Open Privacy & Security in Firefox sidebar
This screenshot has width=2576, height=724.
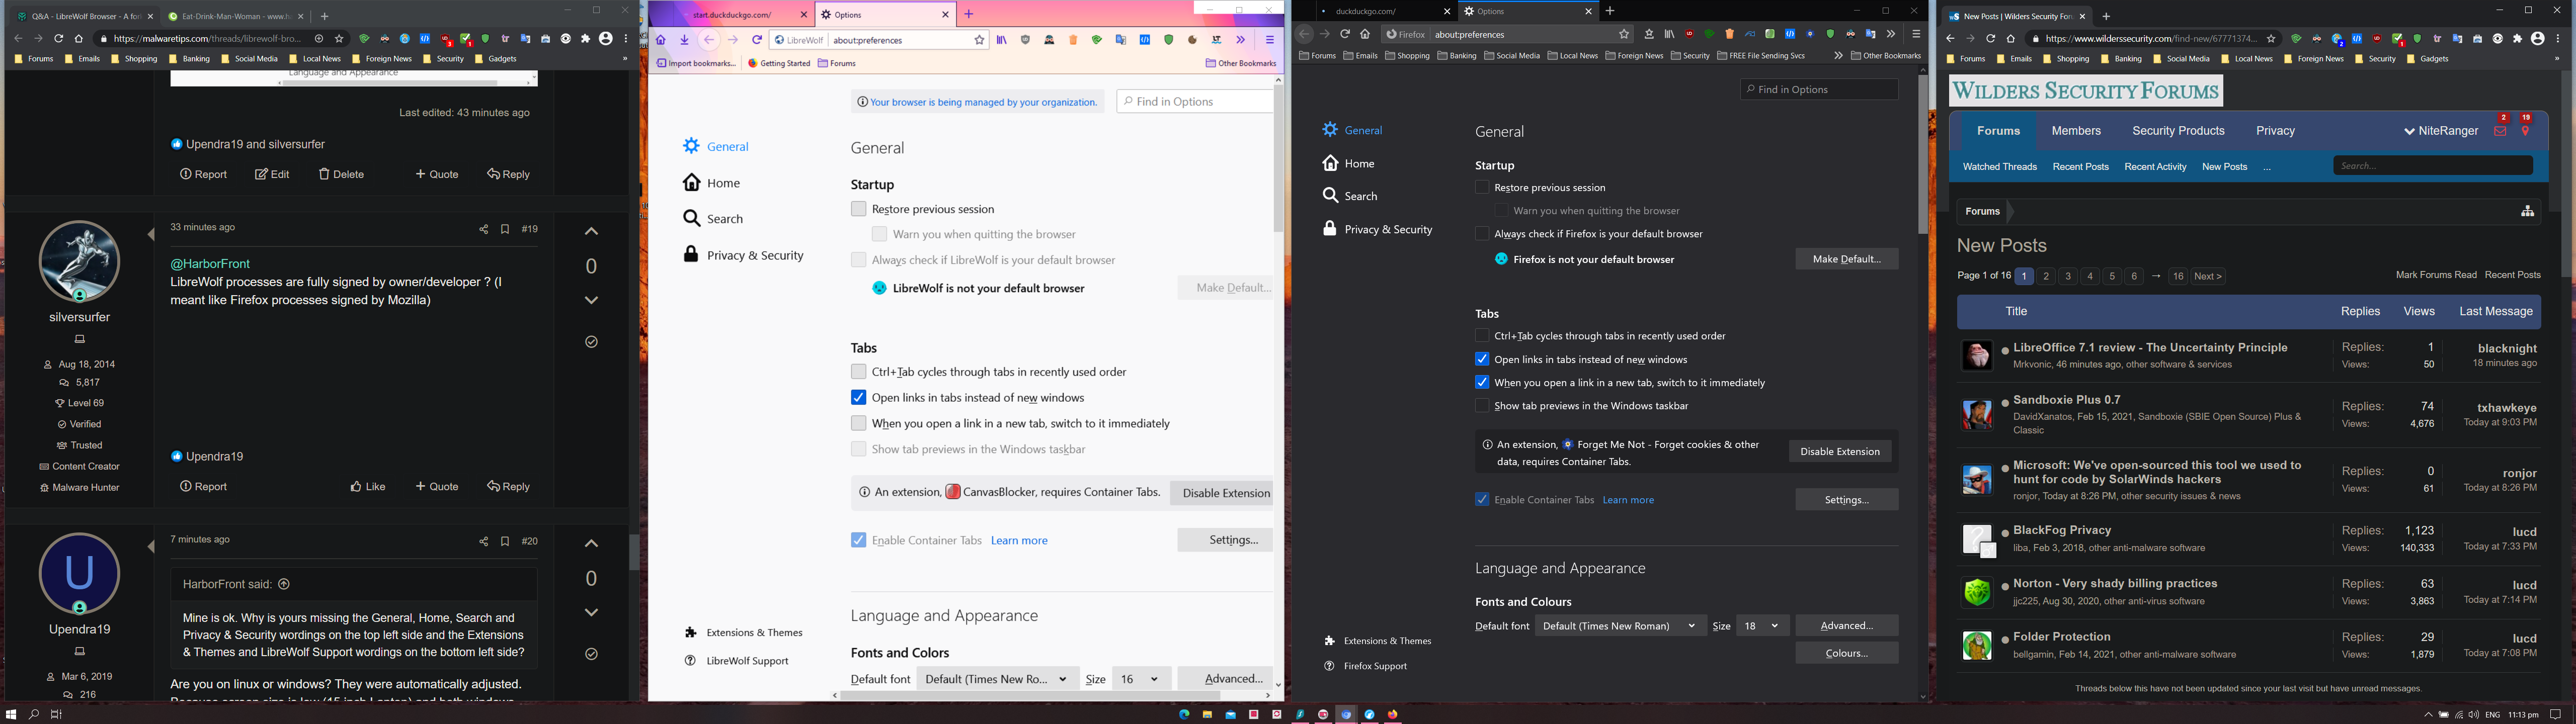1387,229
